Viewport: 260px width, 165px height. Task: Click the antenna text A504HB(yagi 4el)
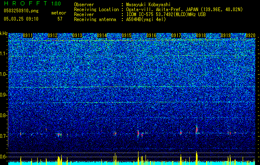coord(146,19)
